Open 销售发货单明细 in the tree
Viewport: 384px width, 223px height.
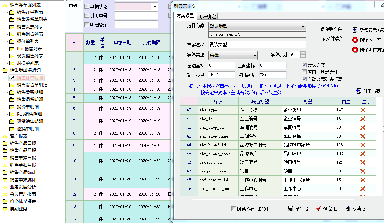tap(32, 85)
